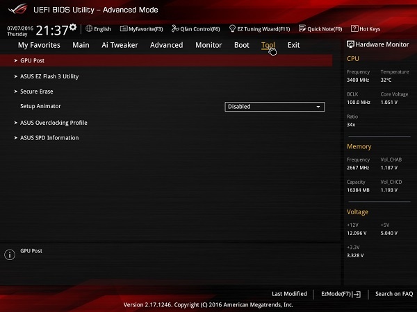The image size is (417, 312).
Task: Select the Secure Erase entry
Action: click(x=37, y=92)
